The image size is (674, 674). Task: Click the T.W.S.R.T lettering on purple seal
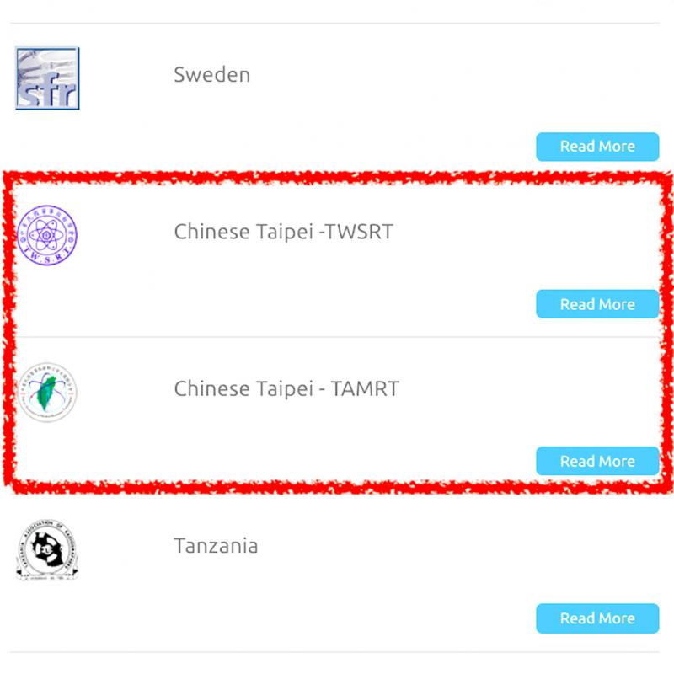[x=47, y=257]
